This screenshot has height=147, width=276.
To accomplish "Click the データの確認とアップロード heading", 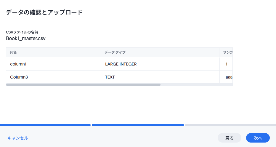I will (x=44, y=12).
